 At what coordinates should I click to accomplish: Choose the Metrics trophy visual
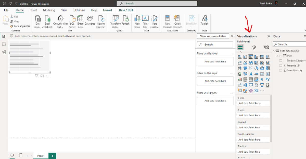[262, 85]
